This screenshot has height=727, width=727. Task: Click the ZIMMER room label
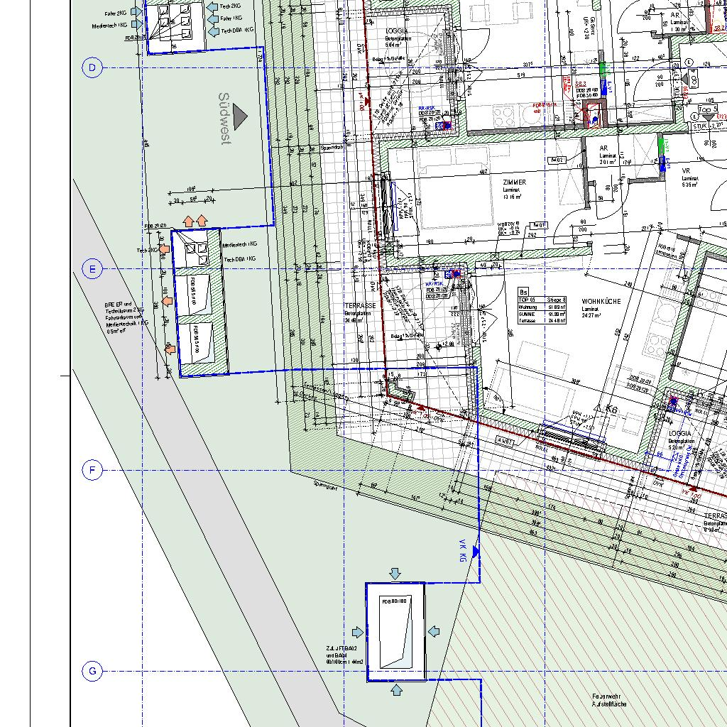point(514,190)
